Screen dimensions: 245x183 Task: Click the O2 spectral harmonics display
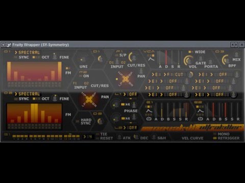coord(34,113)
